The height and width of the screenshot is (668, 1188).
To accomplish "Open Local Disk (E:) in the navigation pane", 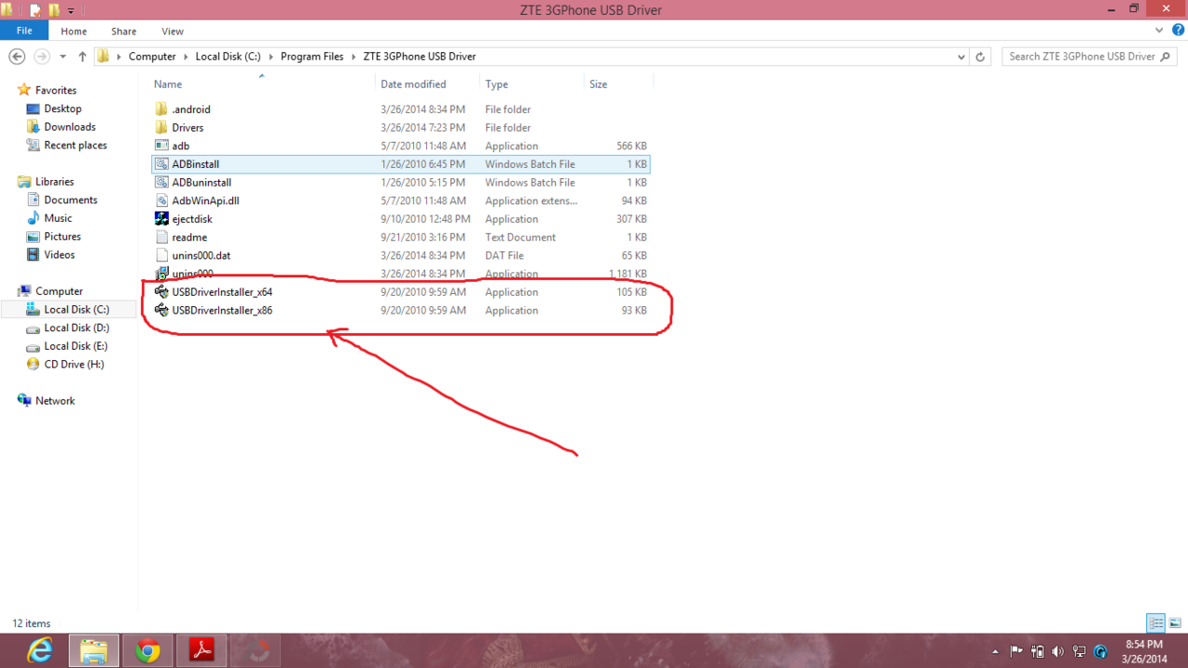I will (76, 346).
